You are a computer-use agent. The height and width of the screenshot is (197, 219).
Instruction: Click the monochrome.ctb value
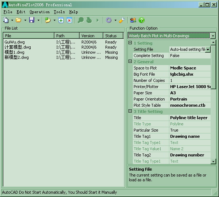click(x=190, y=105)
